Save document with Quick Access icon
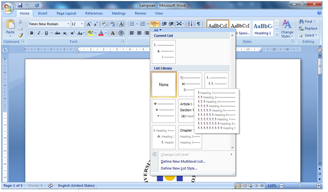The width and height of the screenshot is (328, 192). (20, 5)
